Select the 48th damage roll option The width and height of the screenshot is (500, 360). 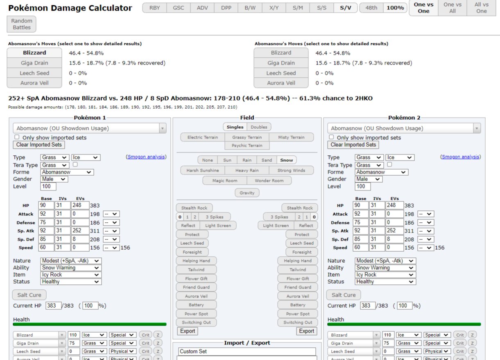371,8
